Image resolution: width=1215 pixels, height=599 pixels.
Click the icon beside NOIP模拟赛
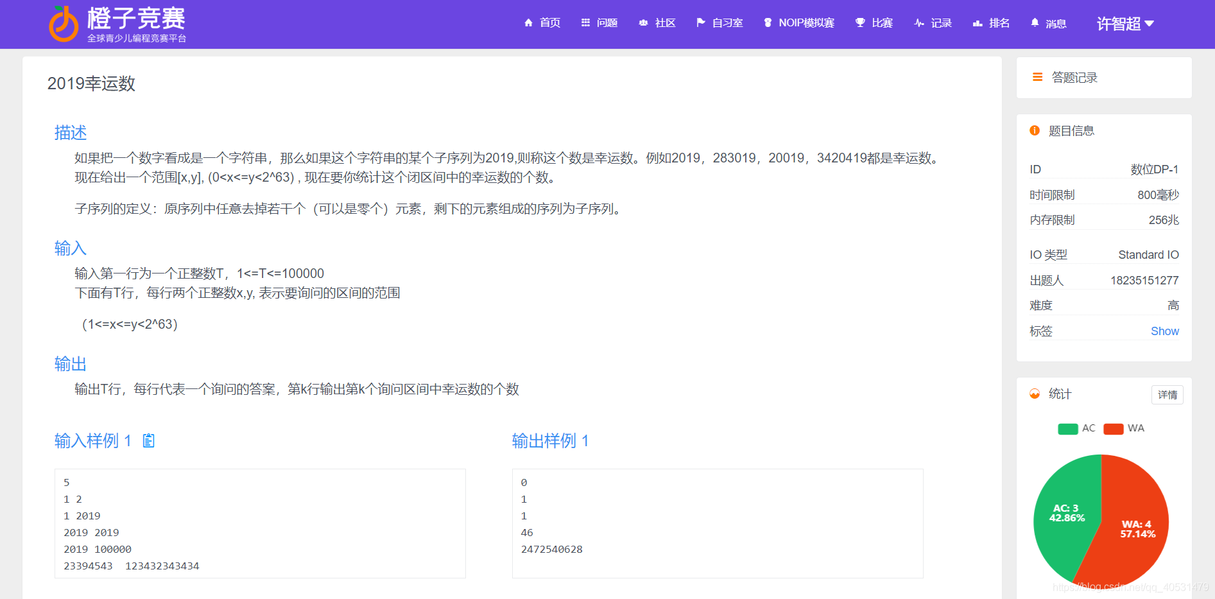tap(768, 23)
